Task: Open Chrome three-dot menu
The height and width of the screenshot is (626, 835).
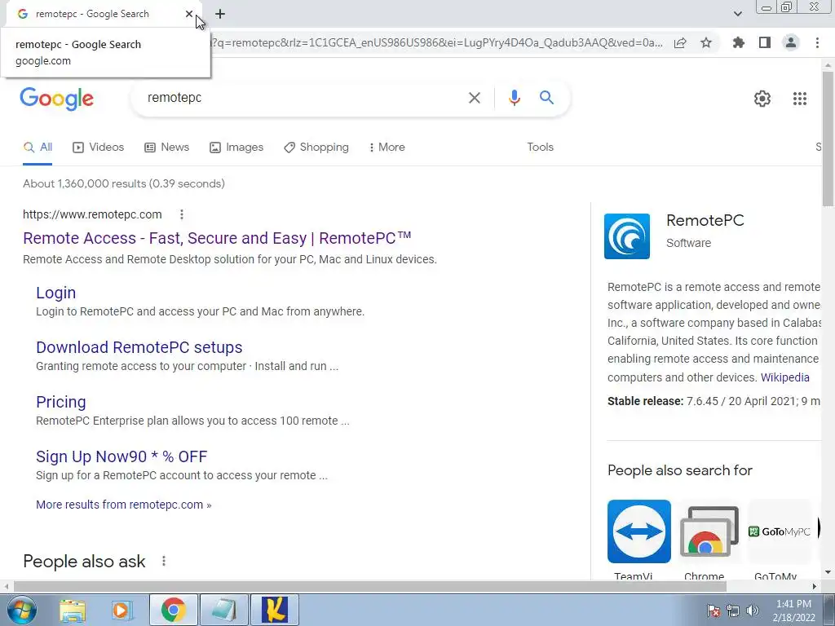Action: (817, 42)
